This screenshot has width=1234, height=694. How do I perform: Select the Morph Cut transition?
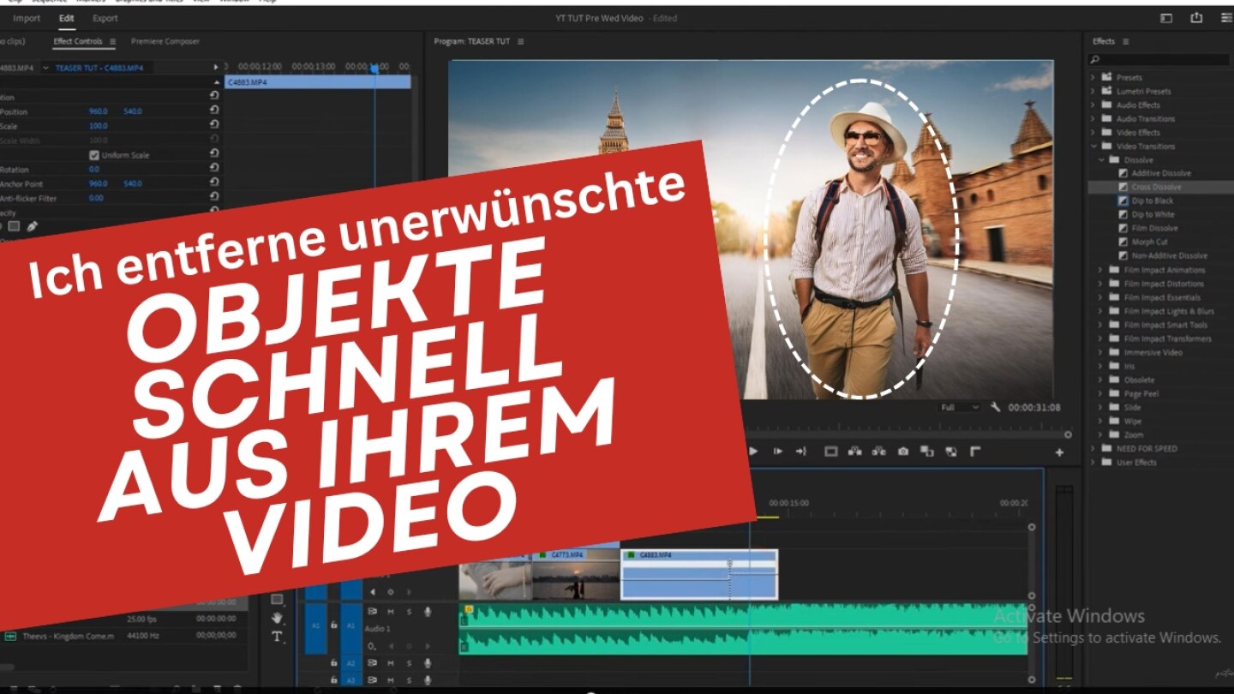[1149, 242]
